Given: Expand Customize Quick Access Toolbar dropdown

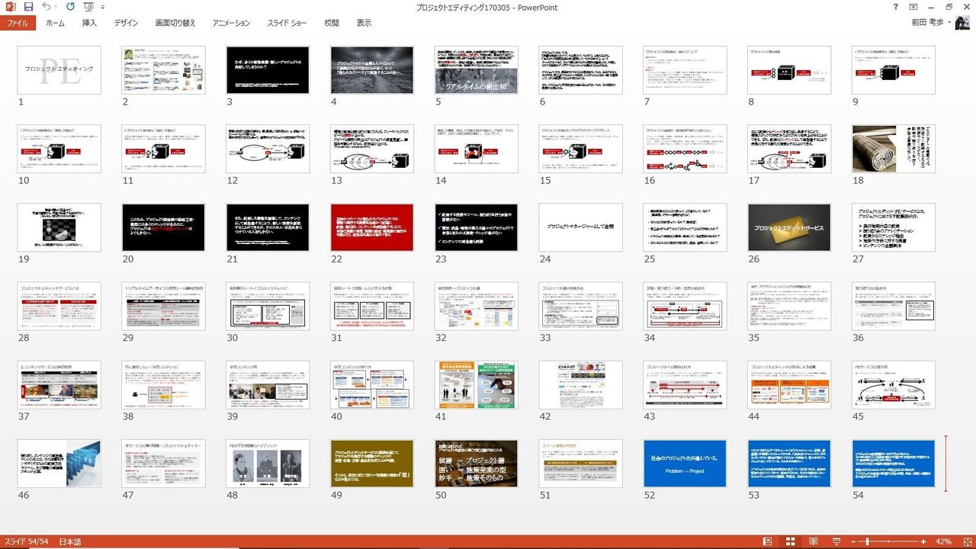Looking at the screenshot, I should tap(103, 7).
